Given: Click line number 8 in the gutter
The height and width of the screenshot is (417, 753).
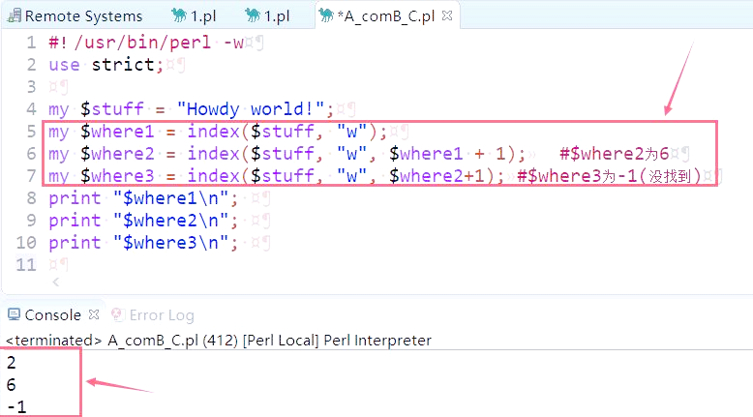Looking at the screenshot, I should click(31, 197).
